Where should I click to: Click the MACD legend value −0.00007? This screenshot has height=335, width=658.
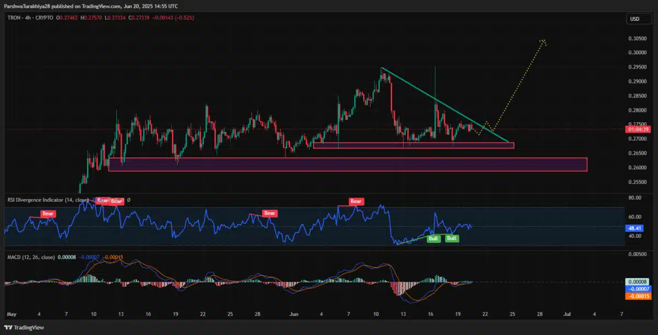(89, 257)
